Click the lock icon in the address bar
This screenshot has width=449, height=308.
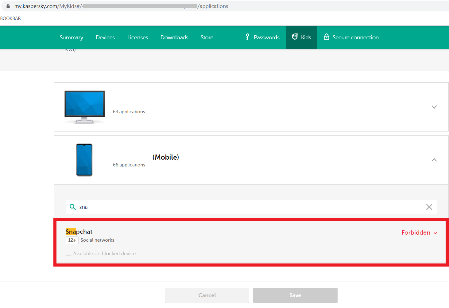[x=8, y=6]
